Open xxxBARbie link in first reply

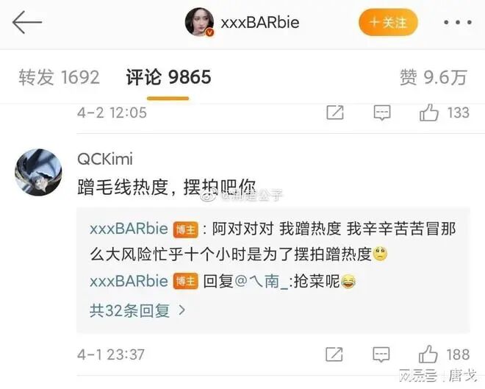129,229
